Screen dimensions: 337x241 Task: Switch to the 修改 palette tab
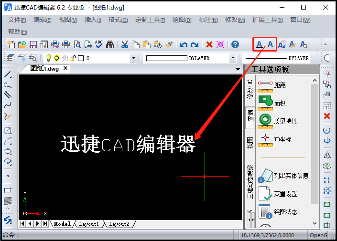click(250, 89)
